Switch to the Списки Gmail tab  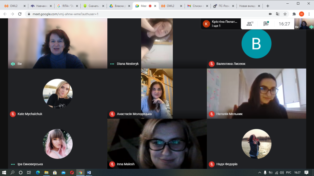pos(197,6)
